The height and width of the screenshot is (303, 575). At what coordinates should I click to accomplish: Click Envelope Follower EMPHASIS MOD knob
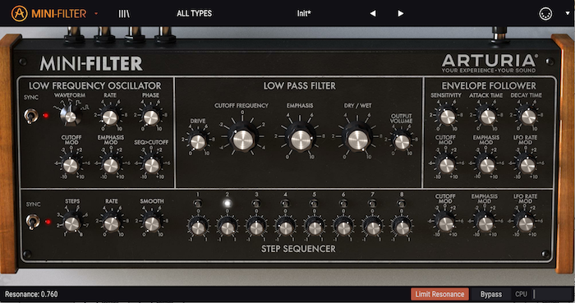click(487, 166)
